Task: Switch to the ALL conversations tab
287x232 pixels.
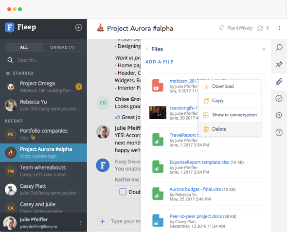Action: [x=24, y=47]
